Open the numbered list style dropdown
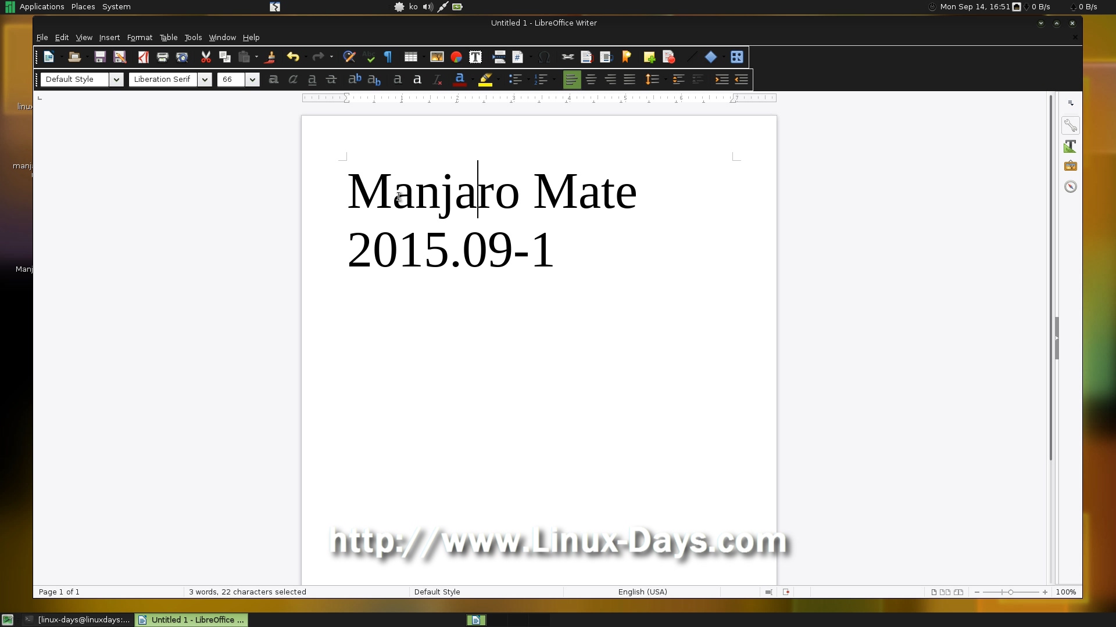 click(x=554, y=80)
